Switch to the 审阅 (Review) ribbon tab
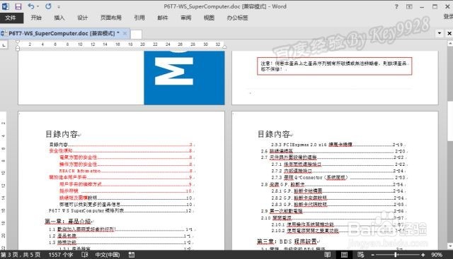This screenshot has height=259, width=453. pos(185,18)
